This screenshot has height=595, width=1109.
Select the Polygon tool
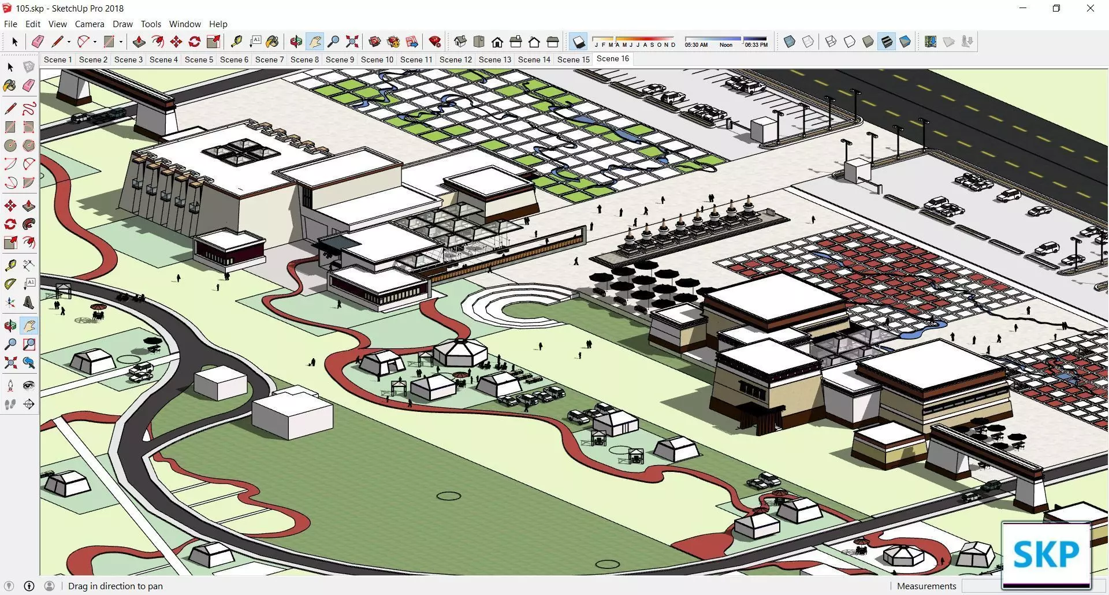(28, 146)
